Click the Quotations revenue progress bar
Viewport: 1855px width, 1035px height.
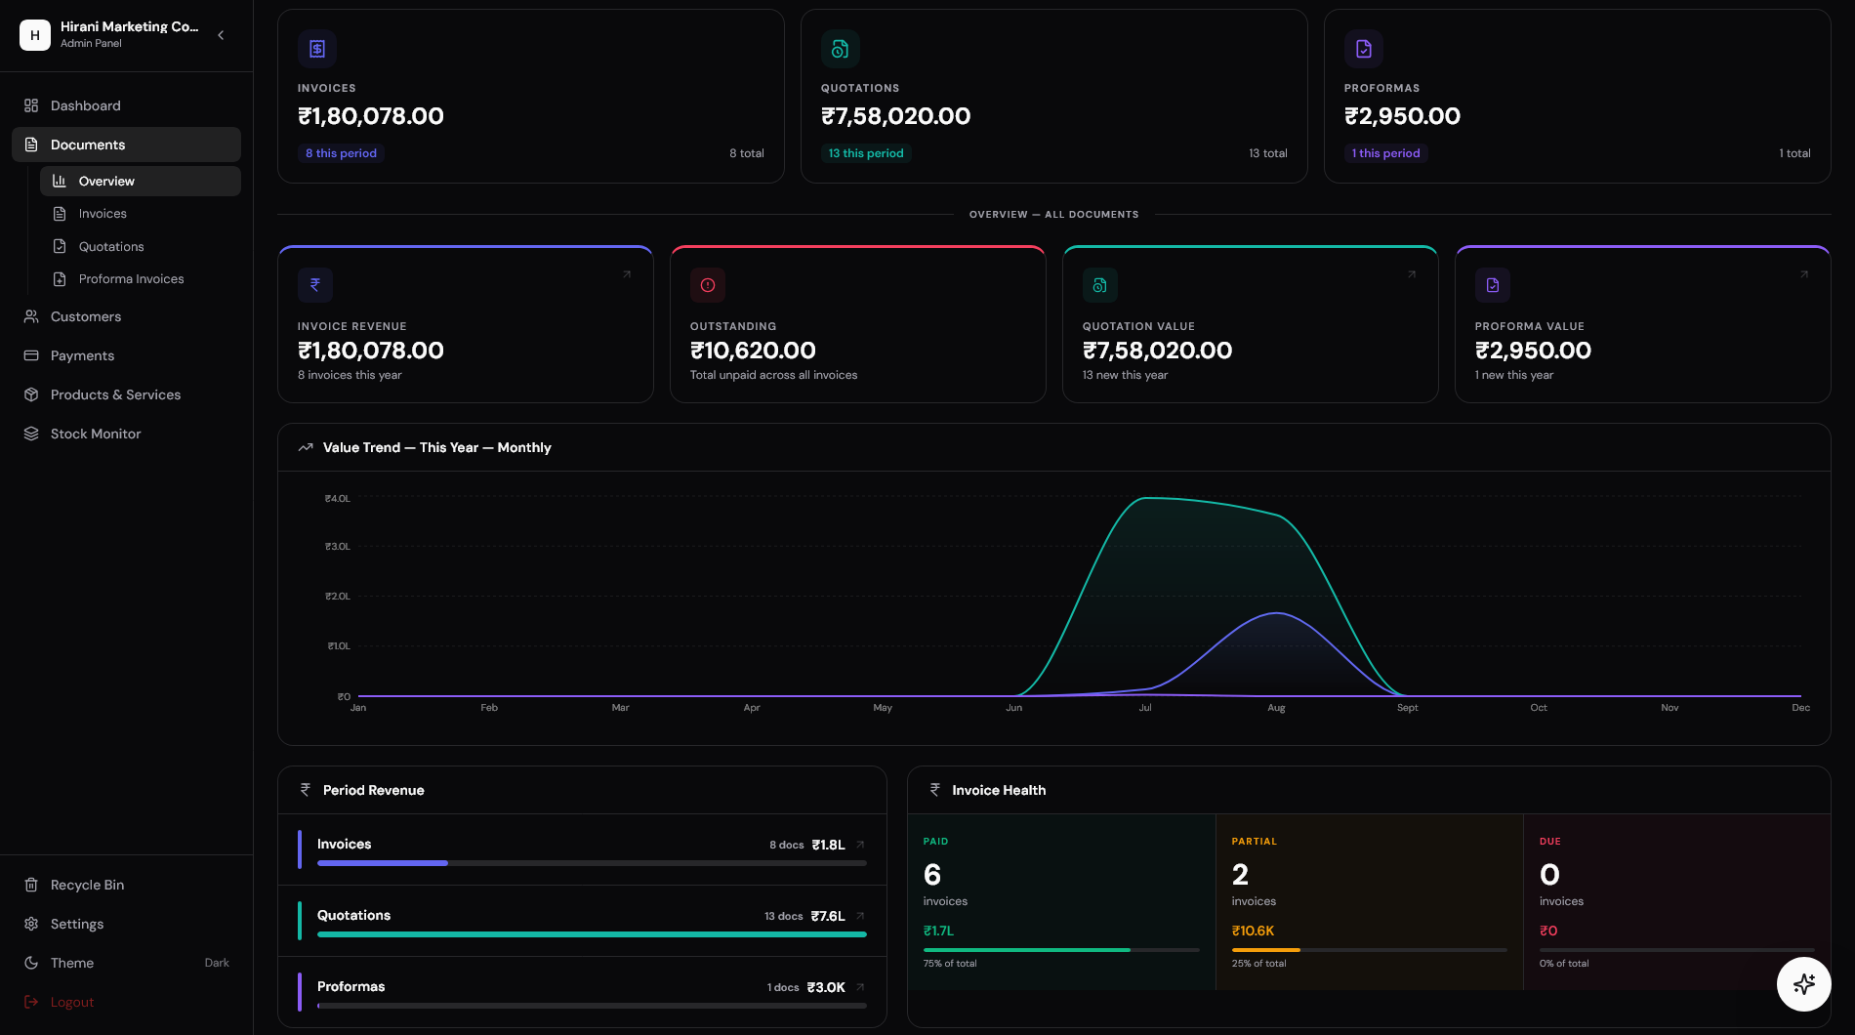click(x=592, y=934)
